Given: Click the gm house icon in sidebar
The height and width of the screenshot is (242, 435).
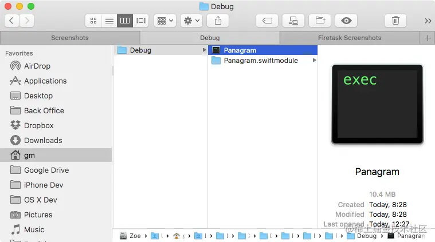Looking at the screenshot, I should point(15,155).
